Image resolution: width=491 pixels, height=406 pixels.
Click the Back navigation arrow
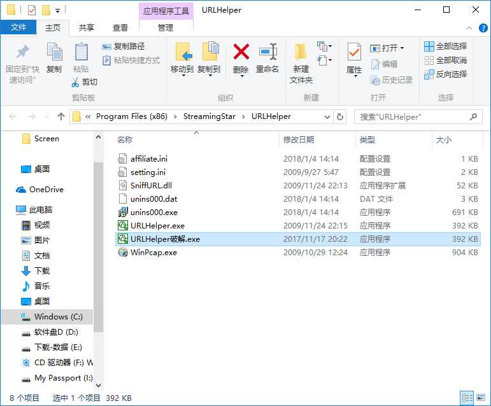(x=13, y=116)
